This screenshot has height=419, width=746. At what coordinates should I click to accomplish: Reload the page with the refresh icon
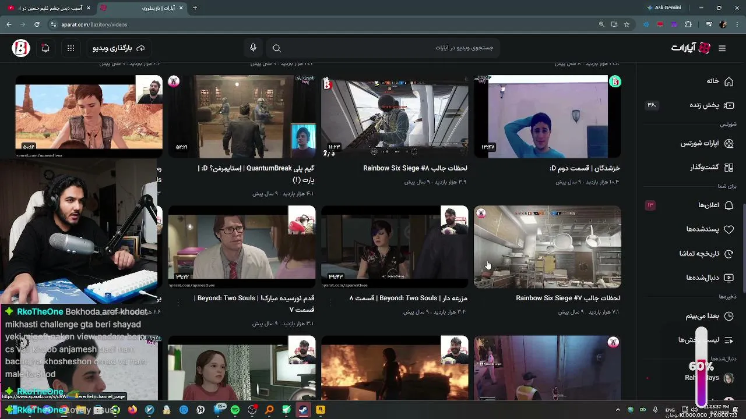tap(37, 24)
